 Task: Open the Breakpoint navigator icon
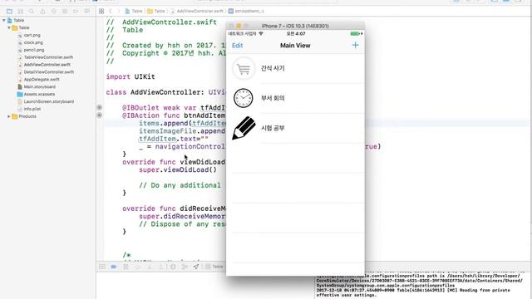(x=76, y=11)
